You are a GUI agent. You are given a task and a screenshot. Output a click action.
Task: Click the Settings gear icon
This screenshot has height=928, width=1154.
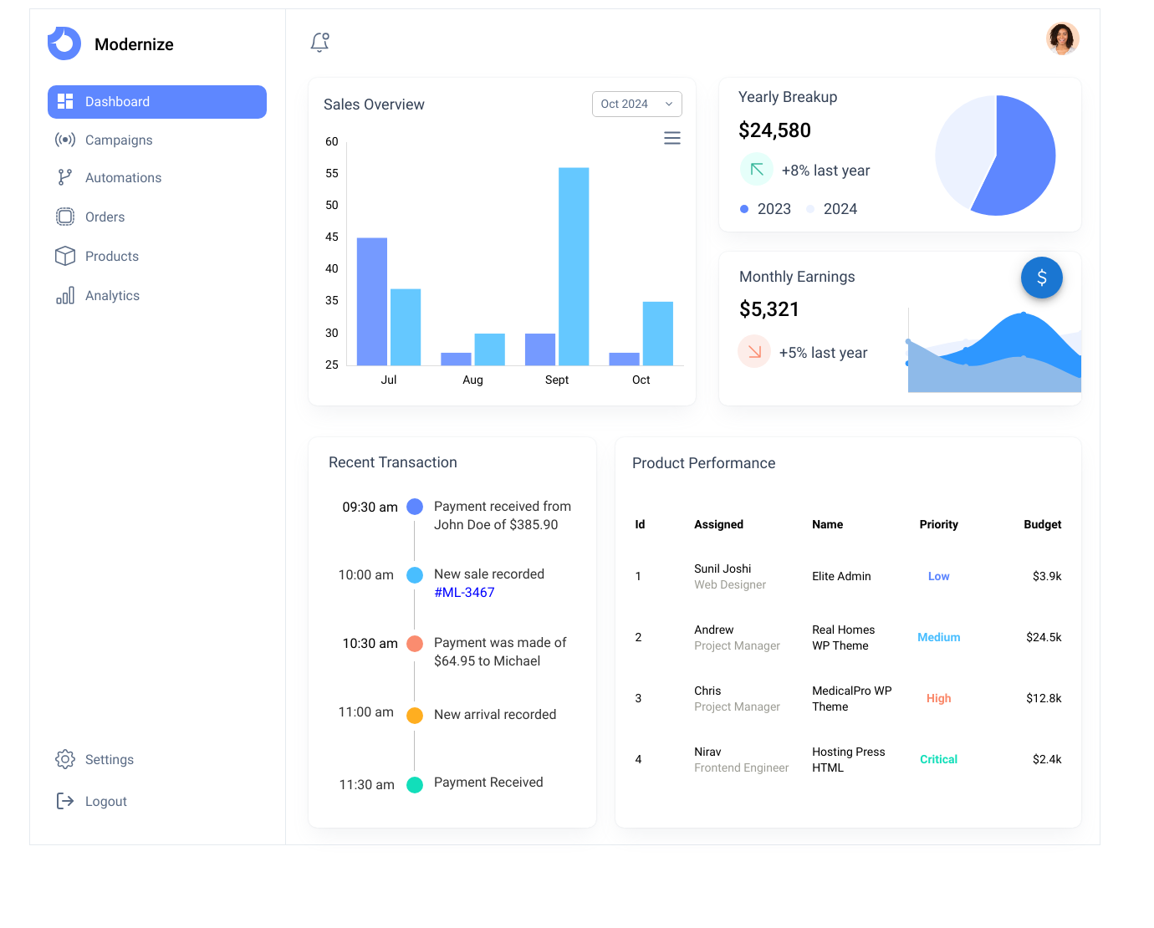pos(65,759)
